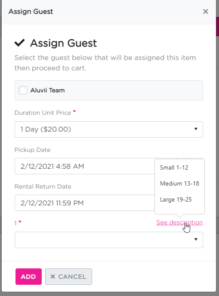Choose Medium 13-18 in the description popup
Viewport: 219px width, 296px height.
tap(179, 183)
